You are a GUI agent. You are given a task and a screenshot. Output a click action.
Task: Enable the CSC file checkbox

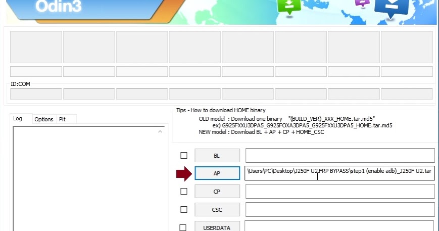point(184,209)
